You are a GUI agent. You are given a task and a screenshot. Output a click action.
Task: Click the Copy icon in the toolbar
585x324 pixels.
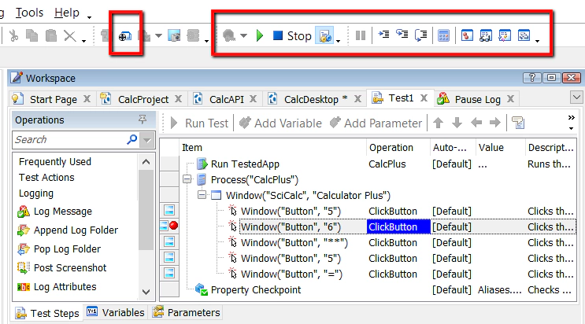pyautogui.click(x=31, y=36)
